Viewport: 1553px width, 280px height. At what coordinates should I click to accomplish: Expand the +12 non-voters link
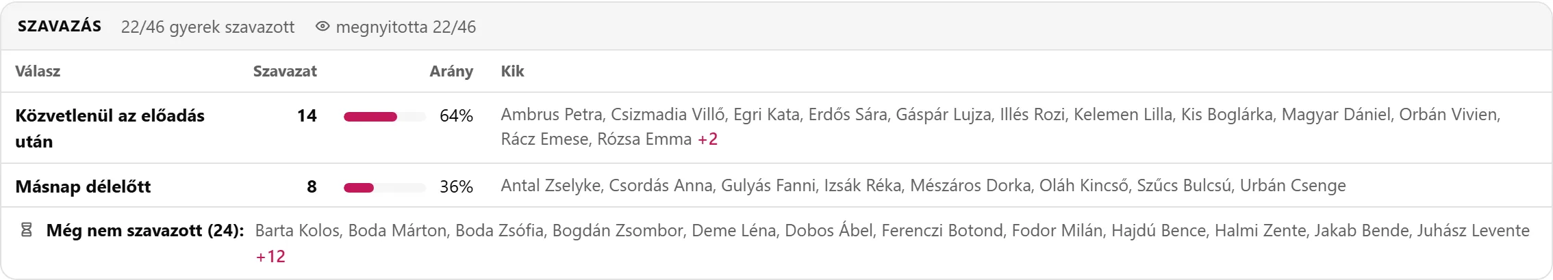click(x=270, y=257)
